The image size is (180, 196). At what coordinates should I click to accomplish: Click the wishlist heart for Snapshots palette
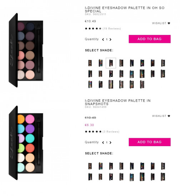[x=169, y=116]
